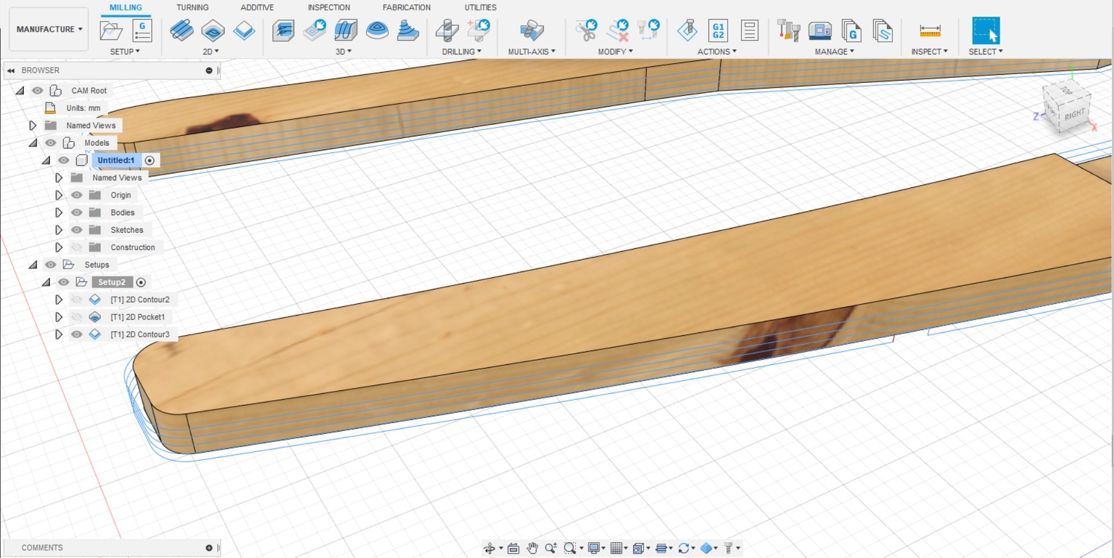Screen dimensions: 1114x558
Task: Expand the COMMENTS panel
Action: click(209, 548)
